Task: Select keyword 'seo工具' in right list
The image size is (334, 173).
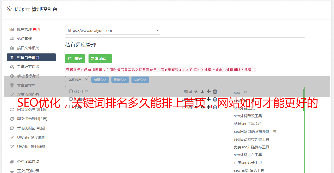Action: (241, 93)
